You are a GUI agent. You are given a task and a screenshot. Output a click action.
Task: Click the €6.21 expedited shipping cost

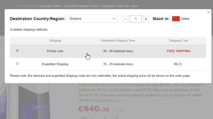pyautogui.click(x=178, y=64)
